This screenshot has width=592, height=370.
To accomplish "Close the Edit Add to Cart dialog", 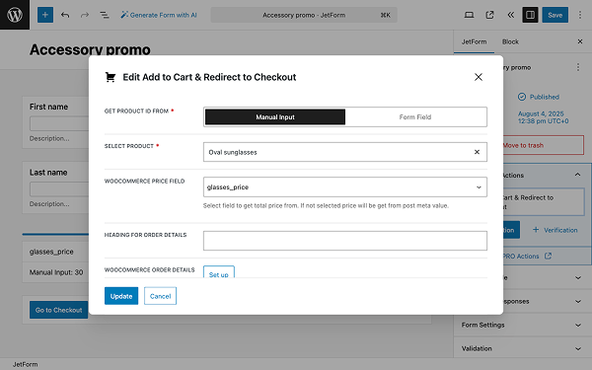I will (478, 77).
